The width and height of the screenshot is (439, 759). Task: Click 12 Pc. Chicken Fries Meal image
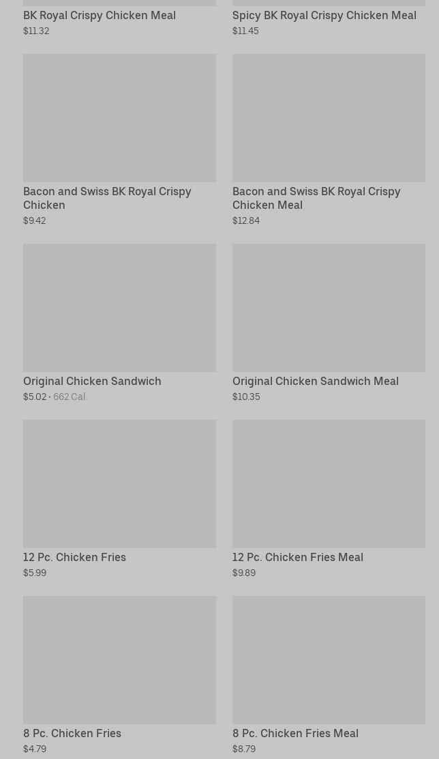[x=329, y=483]
